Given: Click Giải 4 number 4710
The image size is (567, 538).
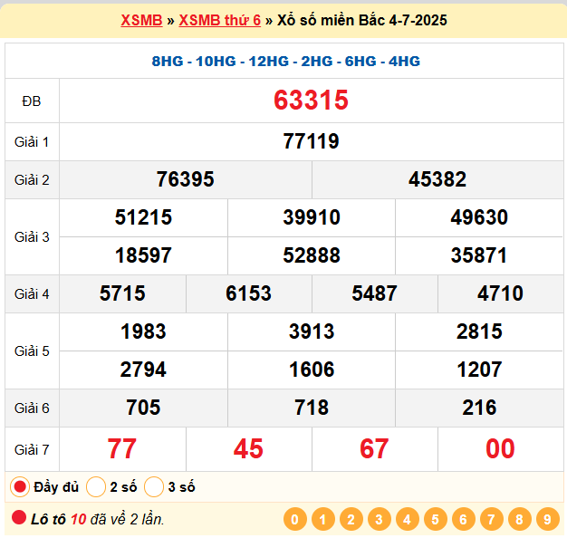Looking at the screenshot, I should point(500,293).
